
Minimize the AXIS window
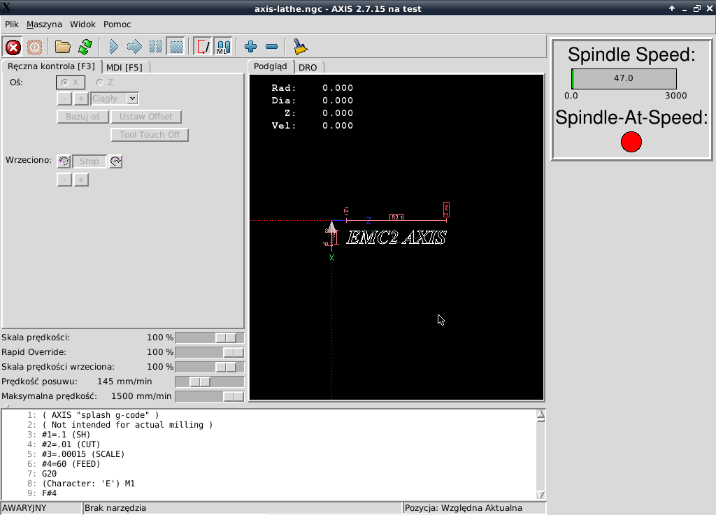click(x=685, y=8)
